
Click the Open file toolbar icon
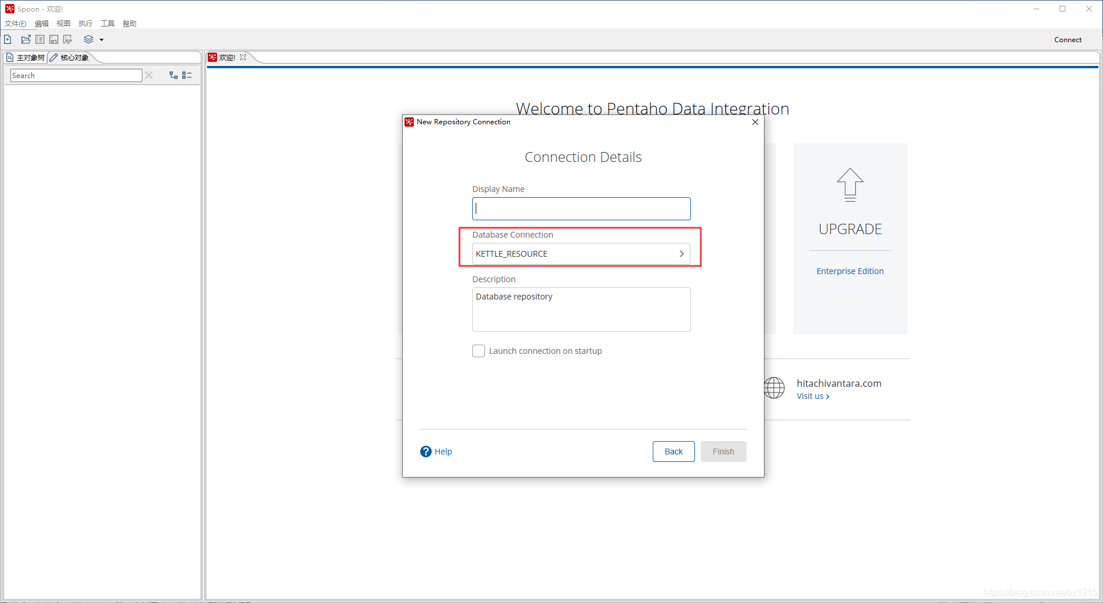25,39
